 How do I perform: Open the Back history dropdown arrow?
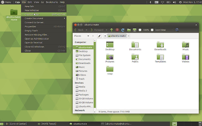pos(86,30)
